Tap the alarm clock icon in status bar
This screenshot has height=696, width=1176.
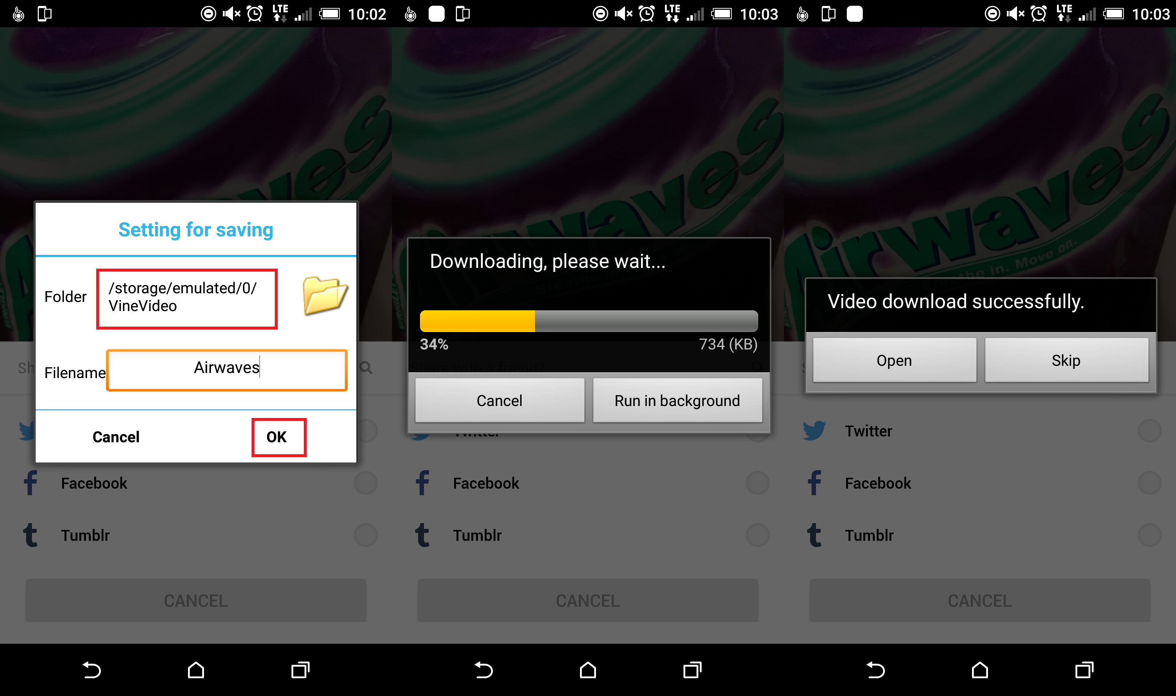[252, 12]
